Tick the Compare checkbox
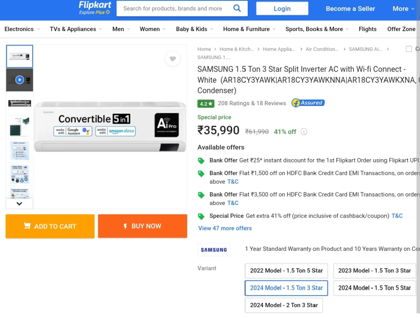420x318 pixels. coord(409,49)
